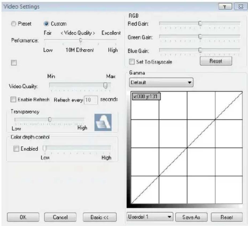Image resolution: width=248 pixels, height=226 pixels.
Task: Click the Color depth slider thumb
Action: pos(44,148)
